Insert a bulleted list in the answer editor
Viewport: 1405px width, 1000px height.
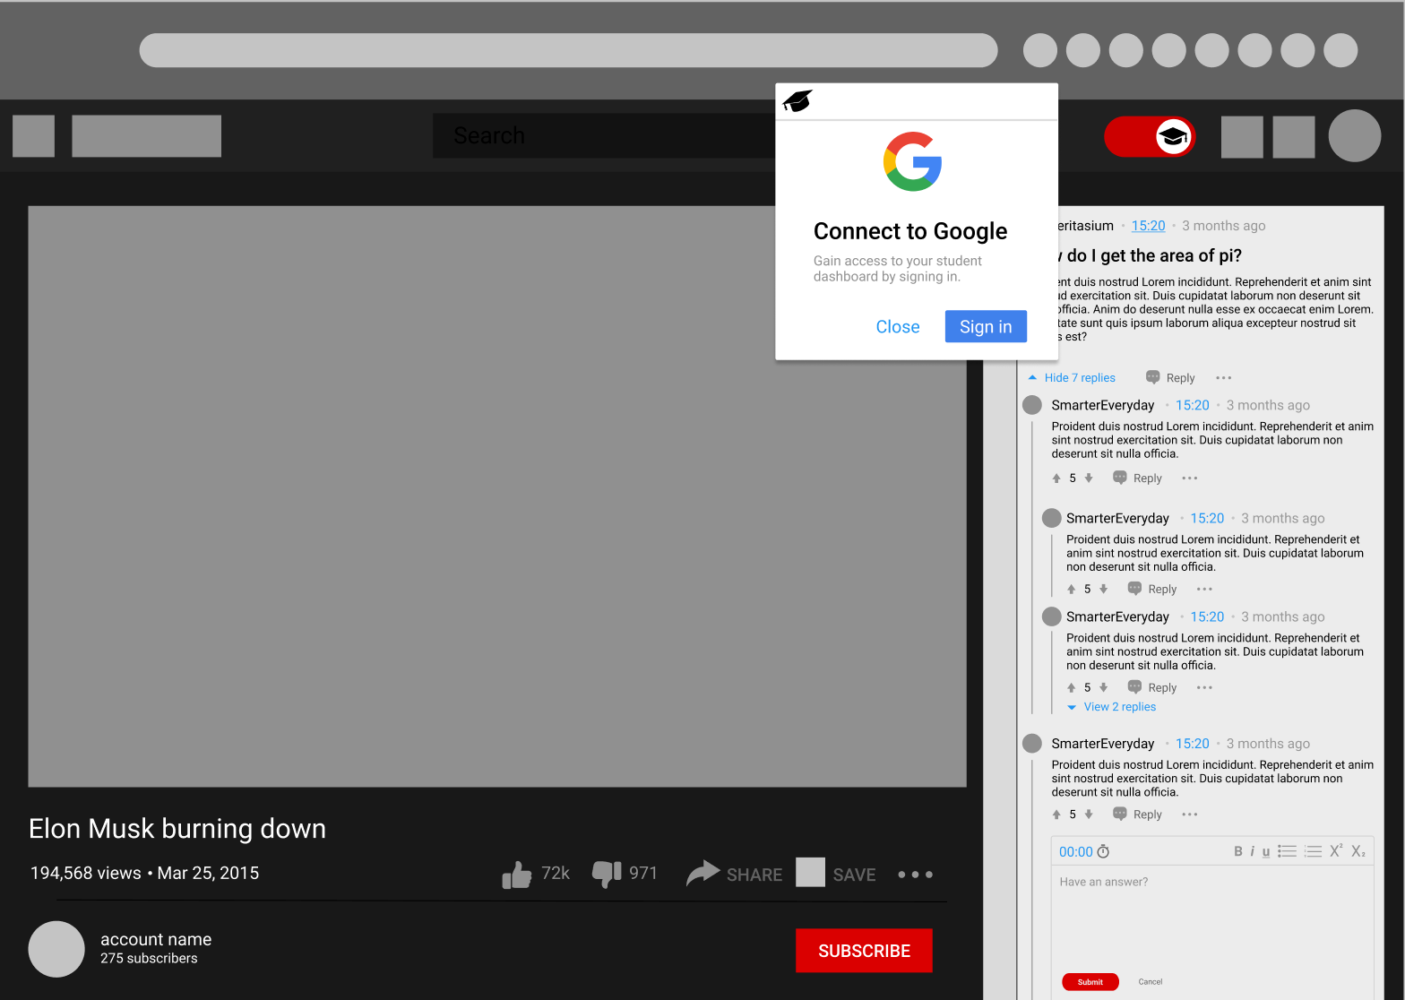1288,851
